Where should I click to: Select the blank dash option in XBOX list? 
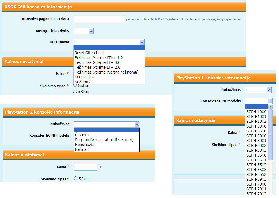(x=109, y=48)
